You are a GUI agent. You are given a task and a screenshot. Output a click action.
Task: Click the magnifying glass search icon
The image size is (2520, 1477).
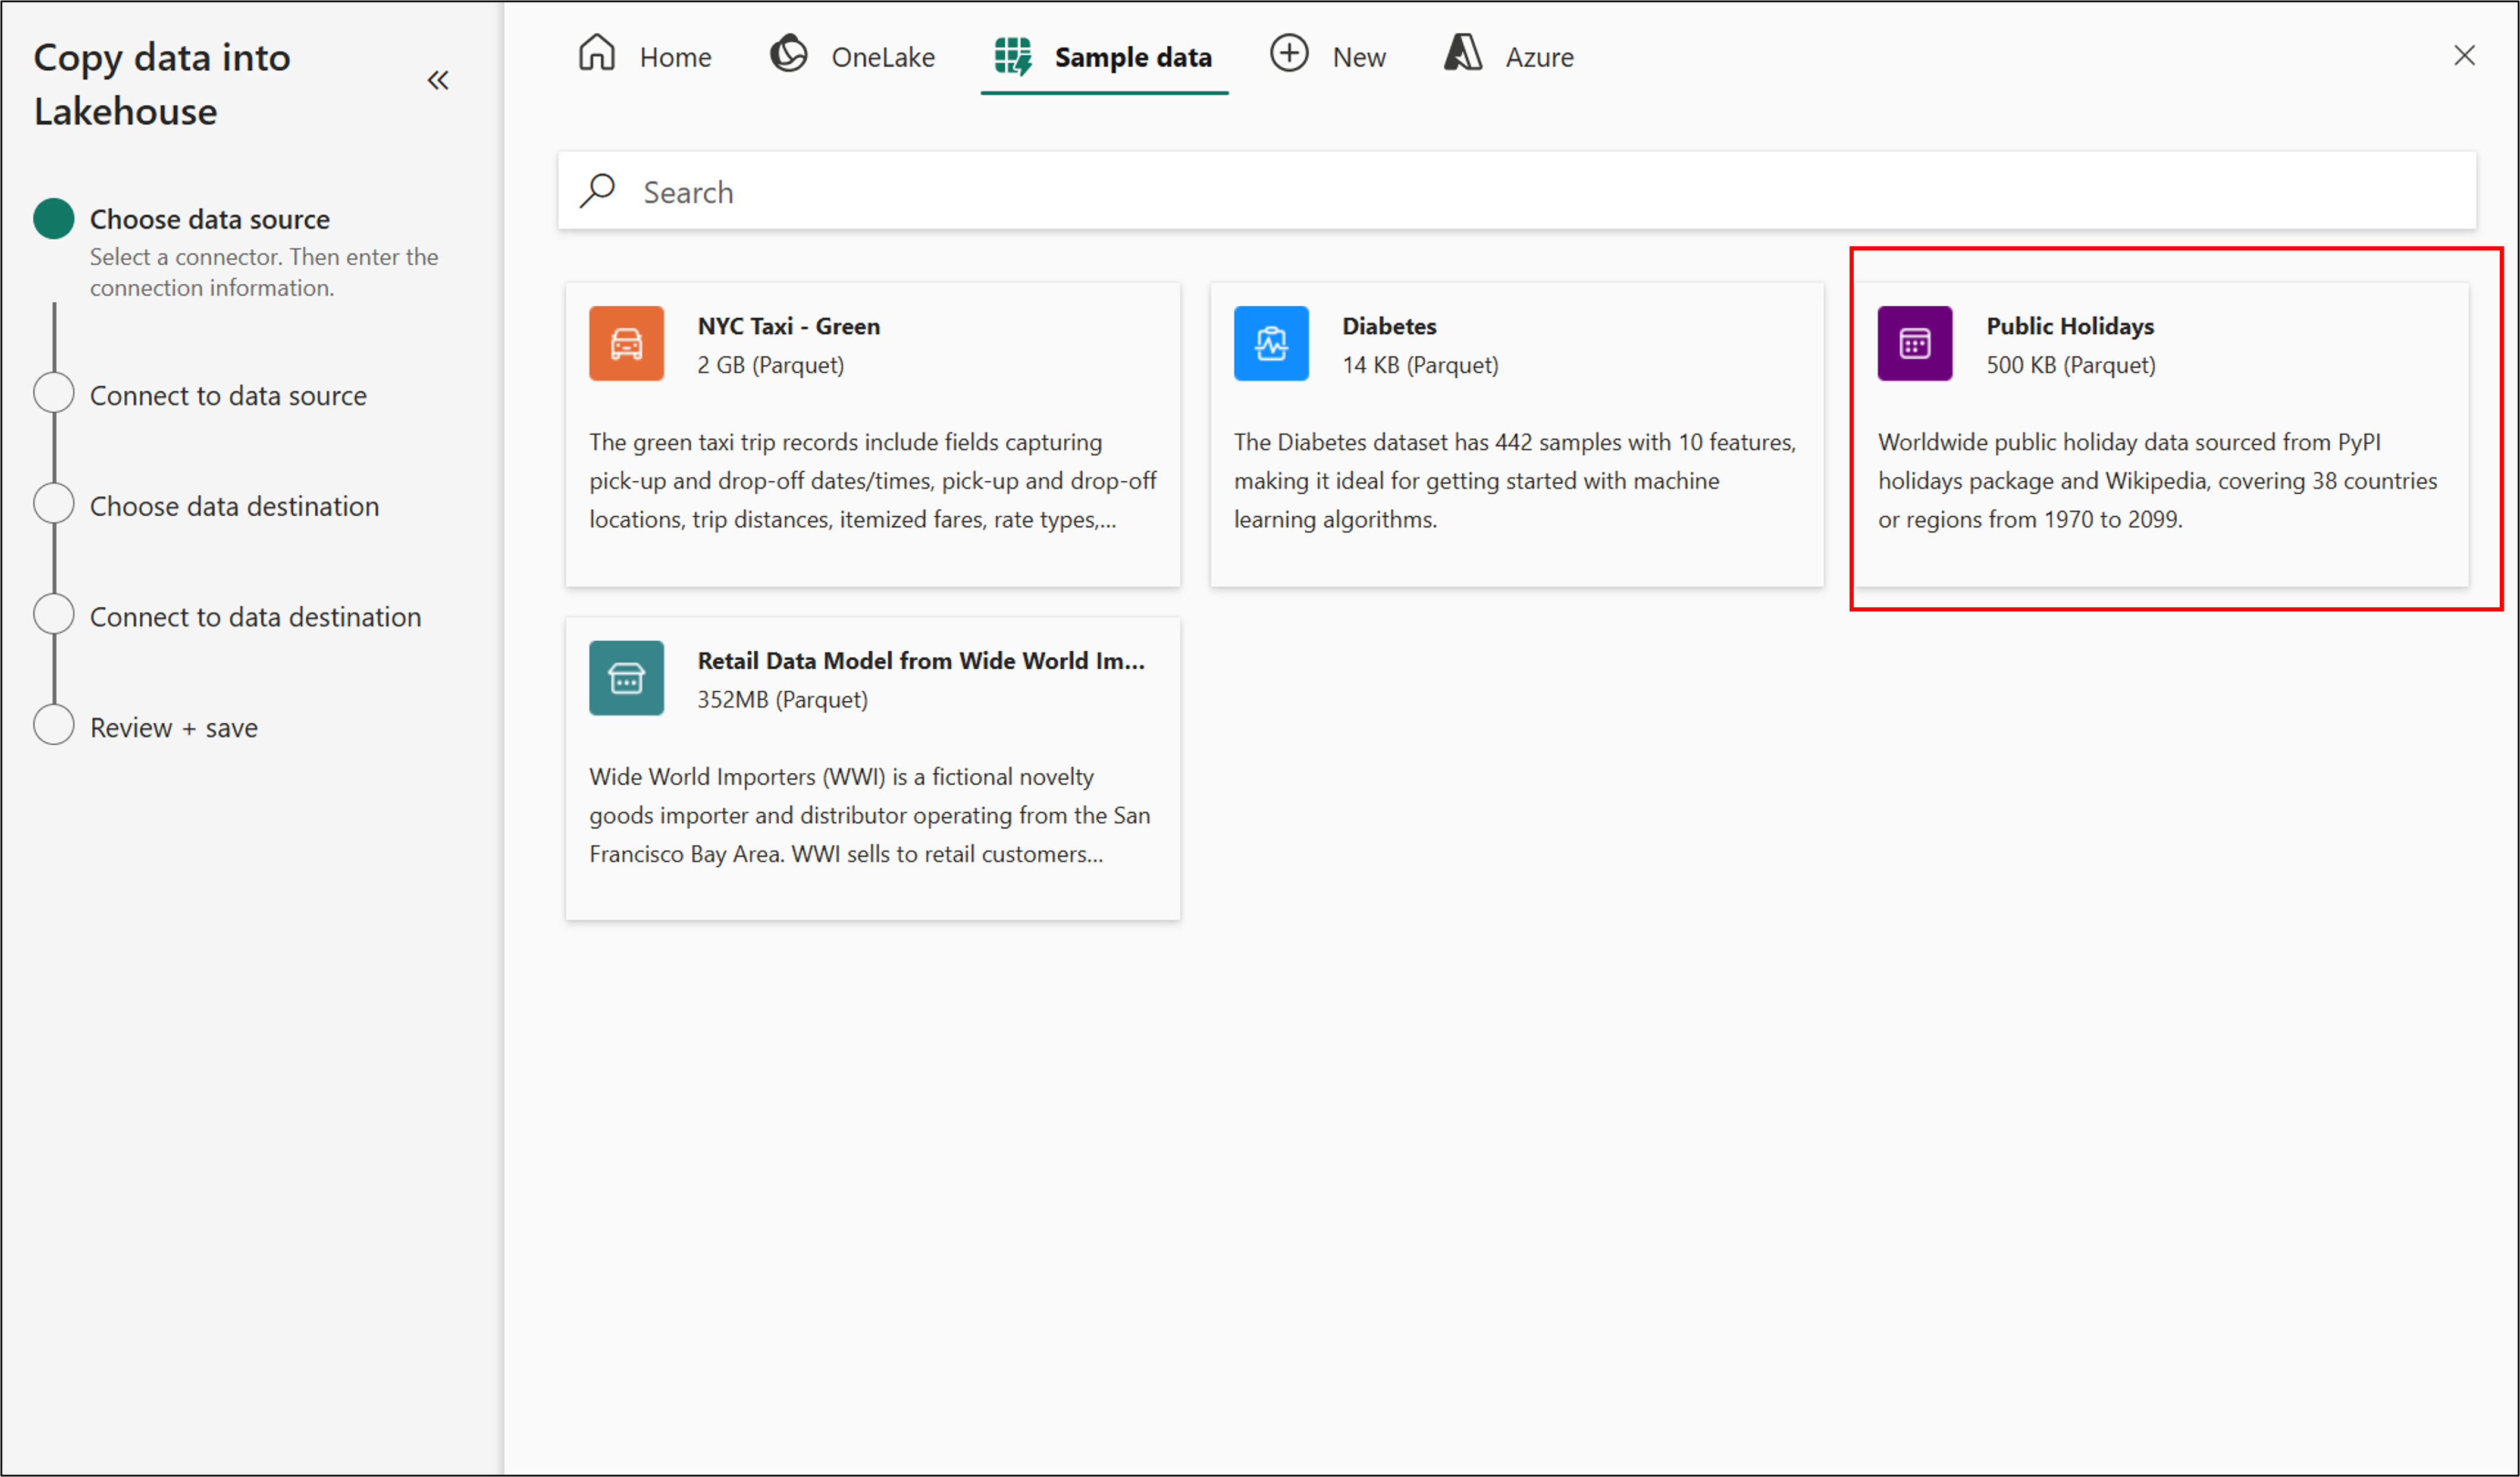[598, 191]
